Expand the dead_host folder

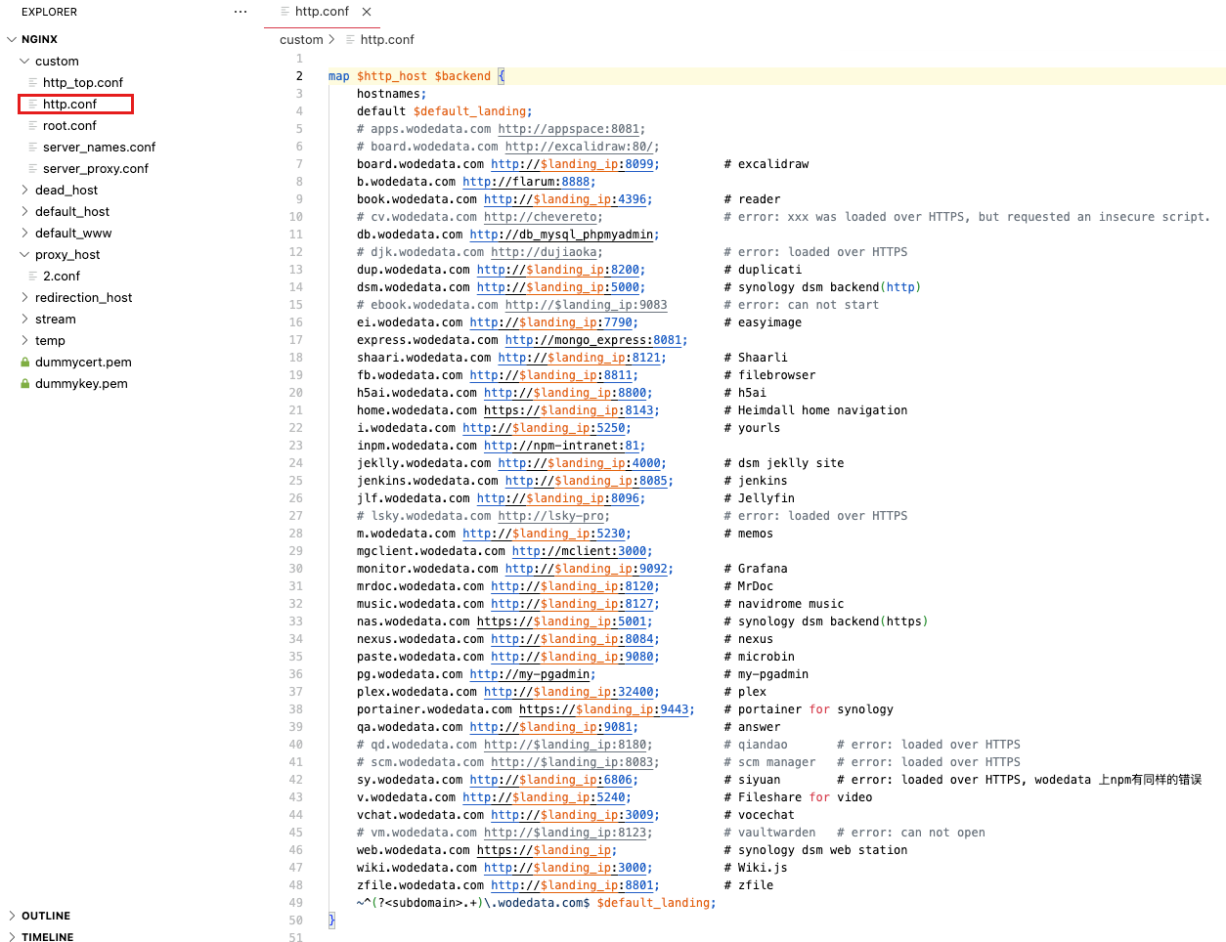(x=24, y=190)
